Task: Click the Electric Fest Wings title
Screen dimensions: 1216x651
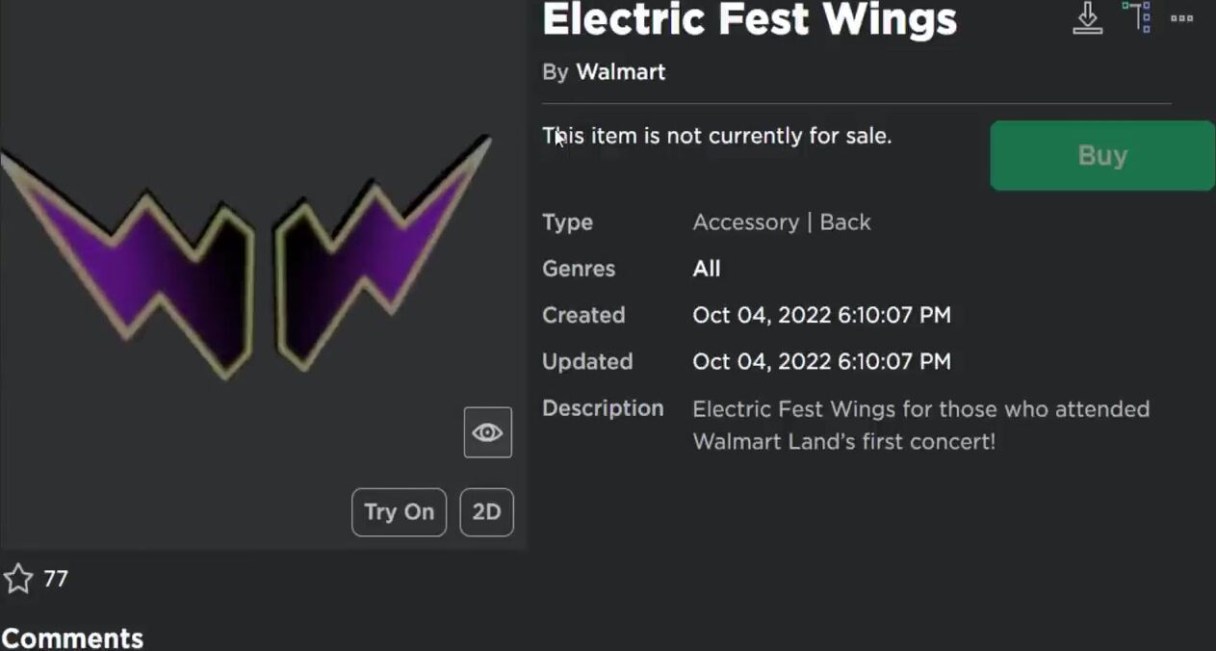Action: pos(750,19)
